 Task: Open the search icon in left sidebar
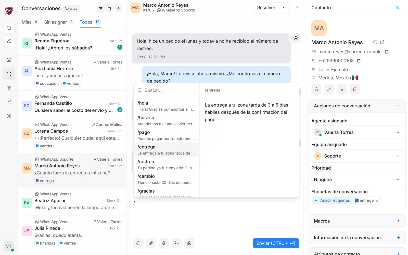pyautogui.click(x=9, y=28)
